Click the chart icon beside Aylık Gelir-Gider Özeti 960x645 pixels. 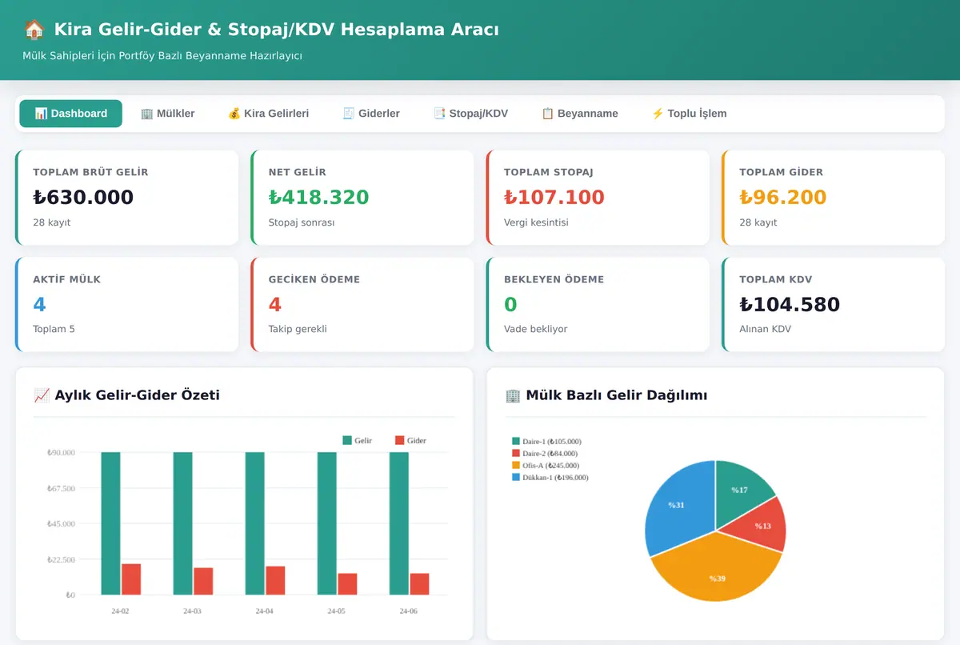point(42,395)
